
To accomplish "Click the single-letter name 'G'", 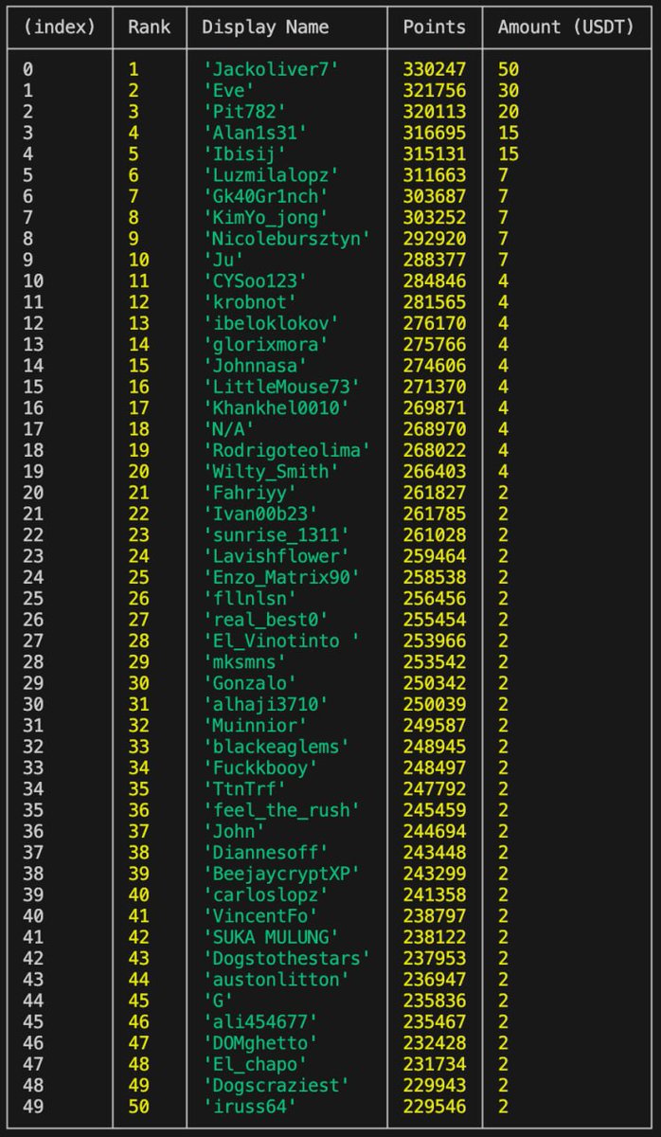I will [x=218, y=1001].
